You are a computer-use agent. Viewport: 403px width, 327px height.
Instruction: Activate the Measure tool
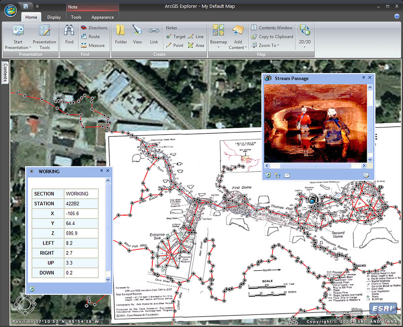[x=93, y=46]
